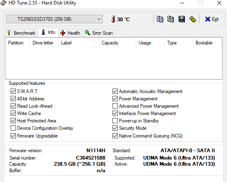Toggle the Read Look-Ahead checkbox
The height and width of the screenshot is (182, 227).
tap(13, 106)
